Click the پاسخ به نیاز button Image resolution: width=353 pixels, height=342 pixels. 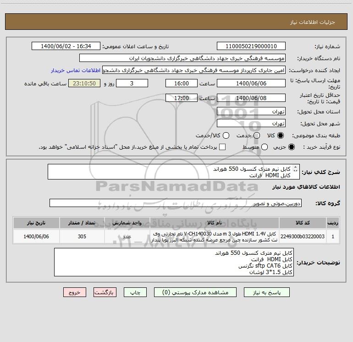pos(267,292)
